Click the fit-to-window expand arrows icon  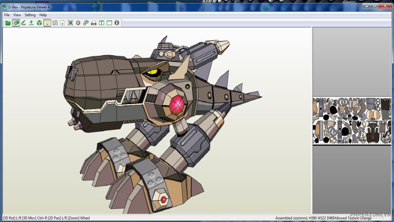(70, 23)
